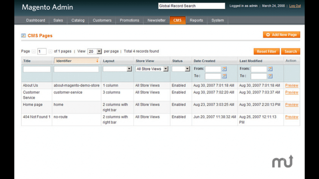Toggle sort arrow on Identifier column

point(97,61)
